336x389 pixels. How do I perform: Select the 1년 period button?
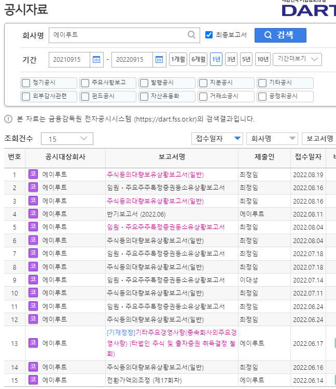point(216,59)
